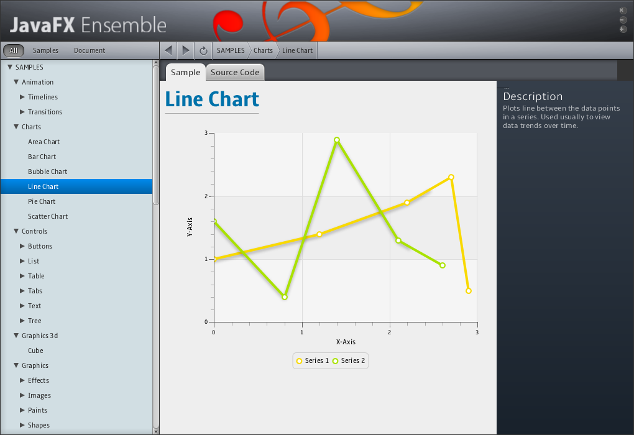
Task: Select Line Chart in the tree
Action: (x=76, y=186)
